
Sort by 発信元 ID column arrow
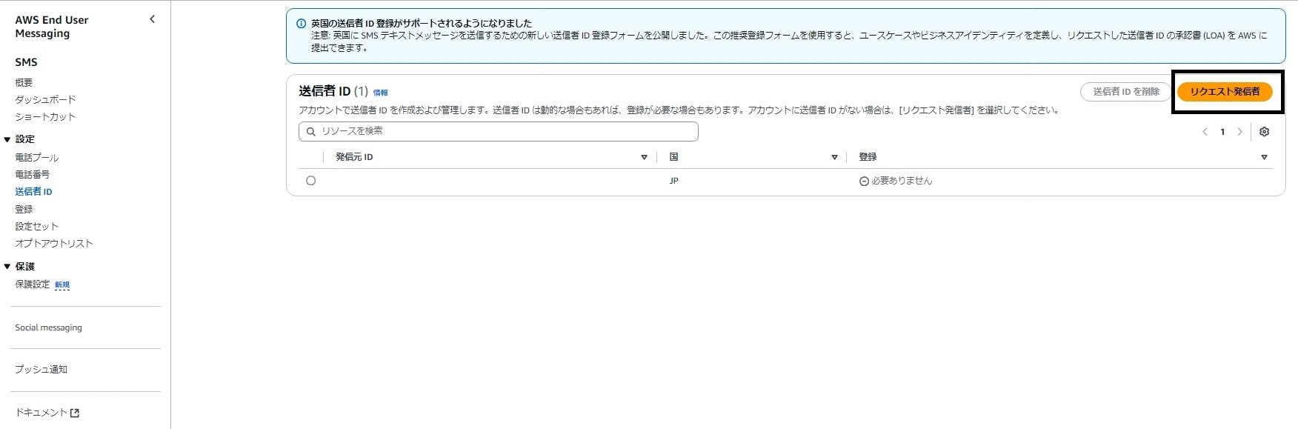click(x=644, y=157)
